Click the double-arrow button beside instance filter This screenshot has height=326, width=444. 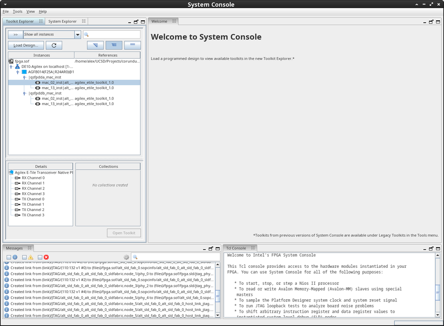tap(16, 35)
